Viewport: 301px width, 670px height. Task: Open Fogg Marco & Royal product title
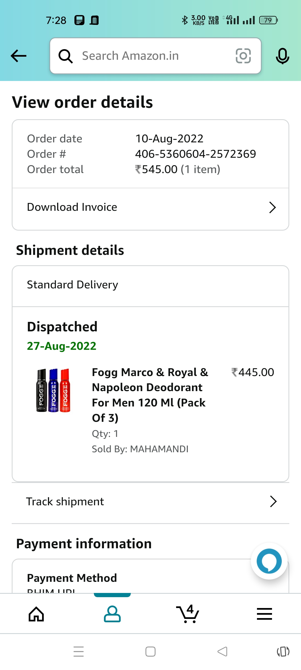pyautogui.click(x=150, y=395)
